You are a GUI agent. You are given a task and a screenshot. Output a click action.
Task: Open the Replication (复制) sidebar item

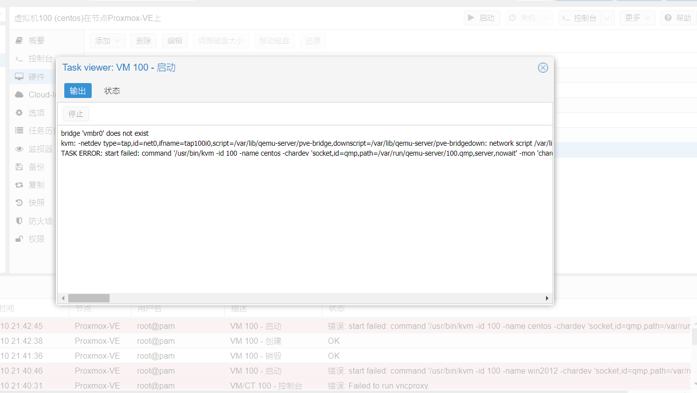(x=36, y=185)
